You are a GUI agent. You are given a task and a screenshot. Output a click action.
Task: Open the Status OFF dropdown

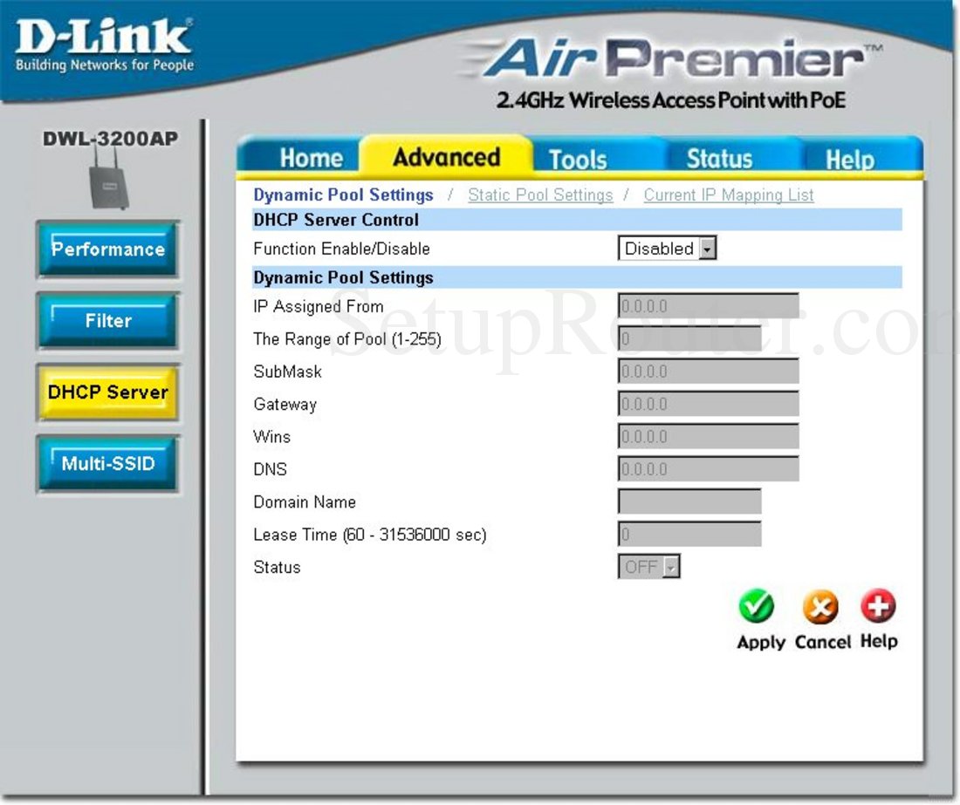coord(648,567)
